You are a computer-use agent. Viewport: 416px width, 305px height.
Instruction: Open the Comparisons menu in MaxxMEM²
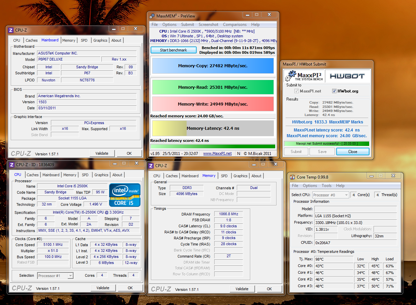[235, 25]
